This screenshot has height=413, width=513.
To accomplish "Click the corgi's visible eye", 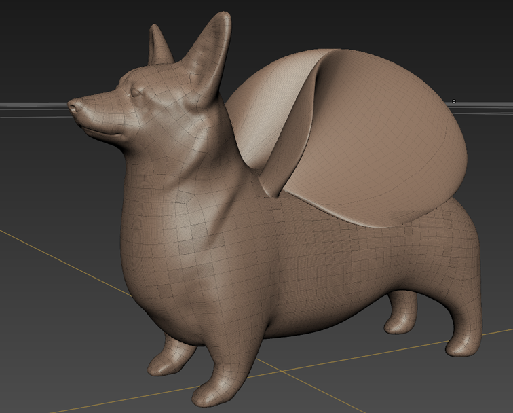I will coord(138,92).
